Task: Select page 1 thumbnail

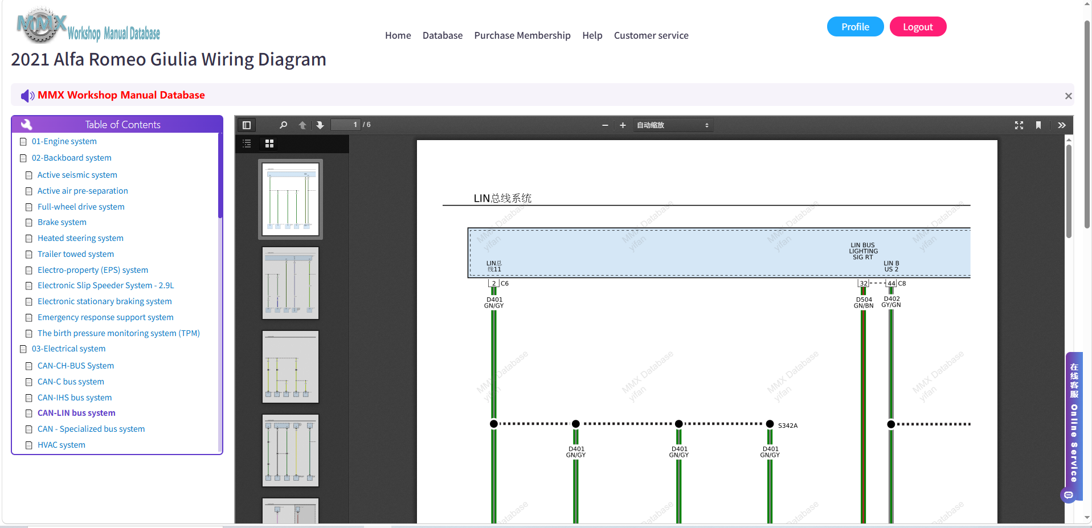Action: [291, 199]
